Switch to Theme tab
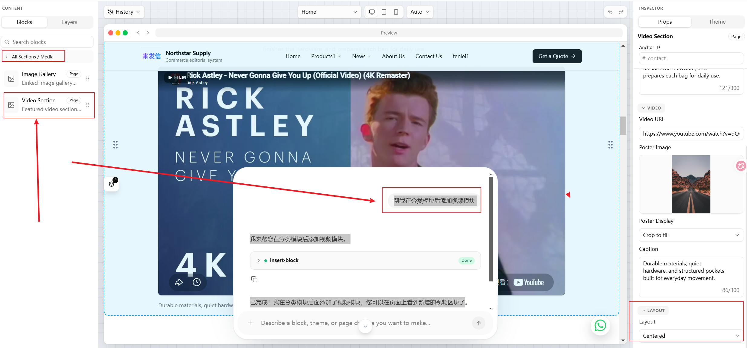This screenshot has width=747, height=348. (x=717, y=22)
